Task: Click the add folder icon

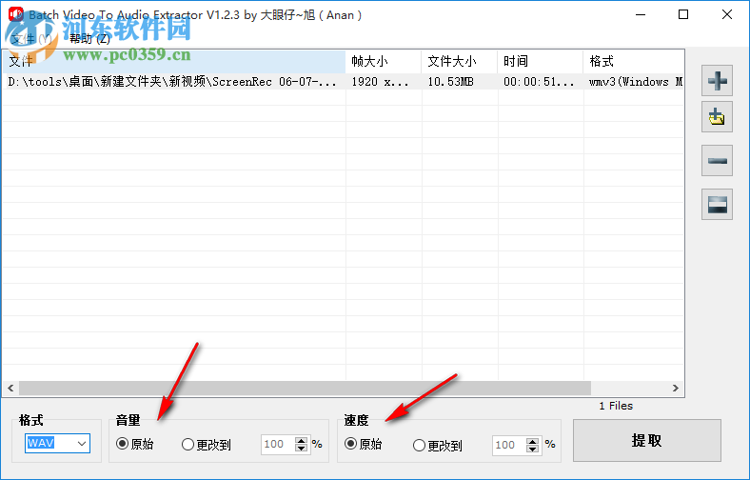Action: (717, 117)
